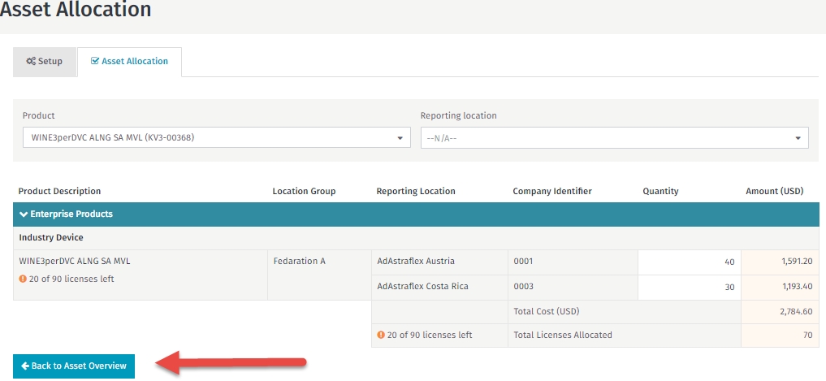Click the Quantity column header
Image resolution: width=826 pixels, height=381 pixels.
coord(660,191)
